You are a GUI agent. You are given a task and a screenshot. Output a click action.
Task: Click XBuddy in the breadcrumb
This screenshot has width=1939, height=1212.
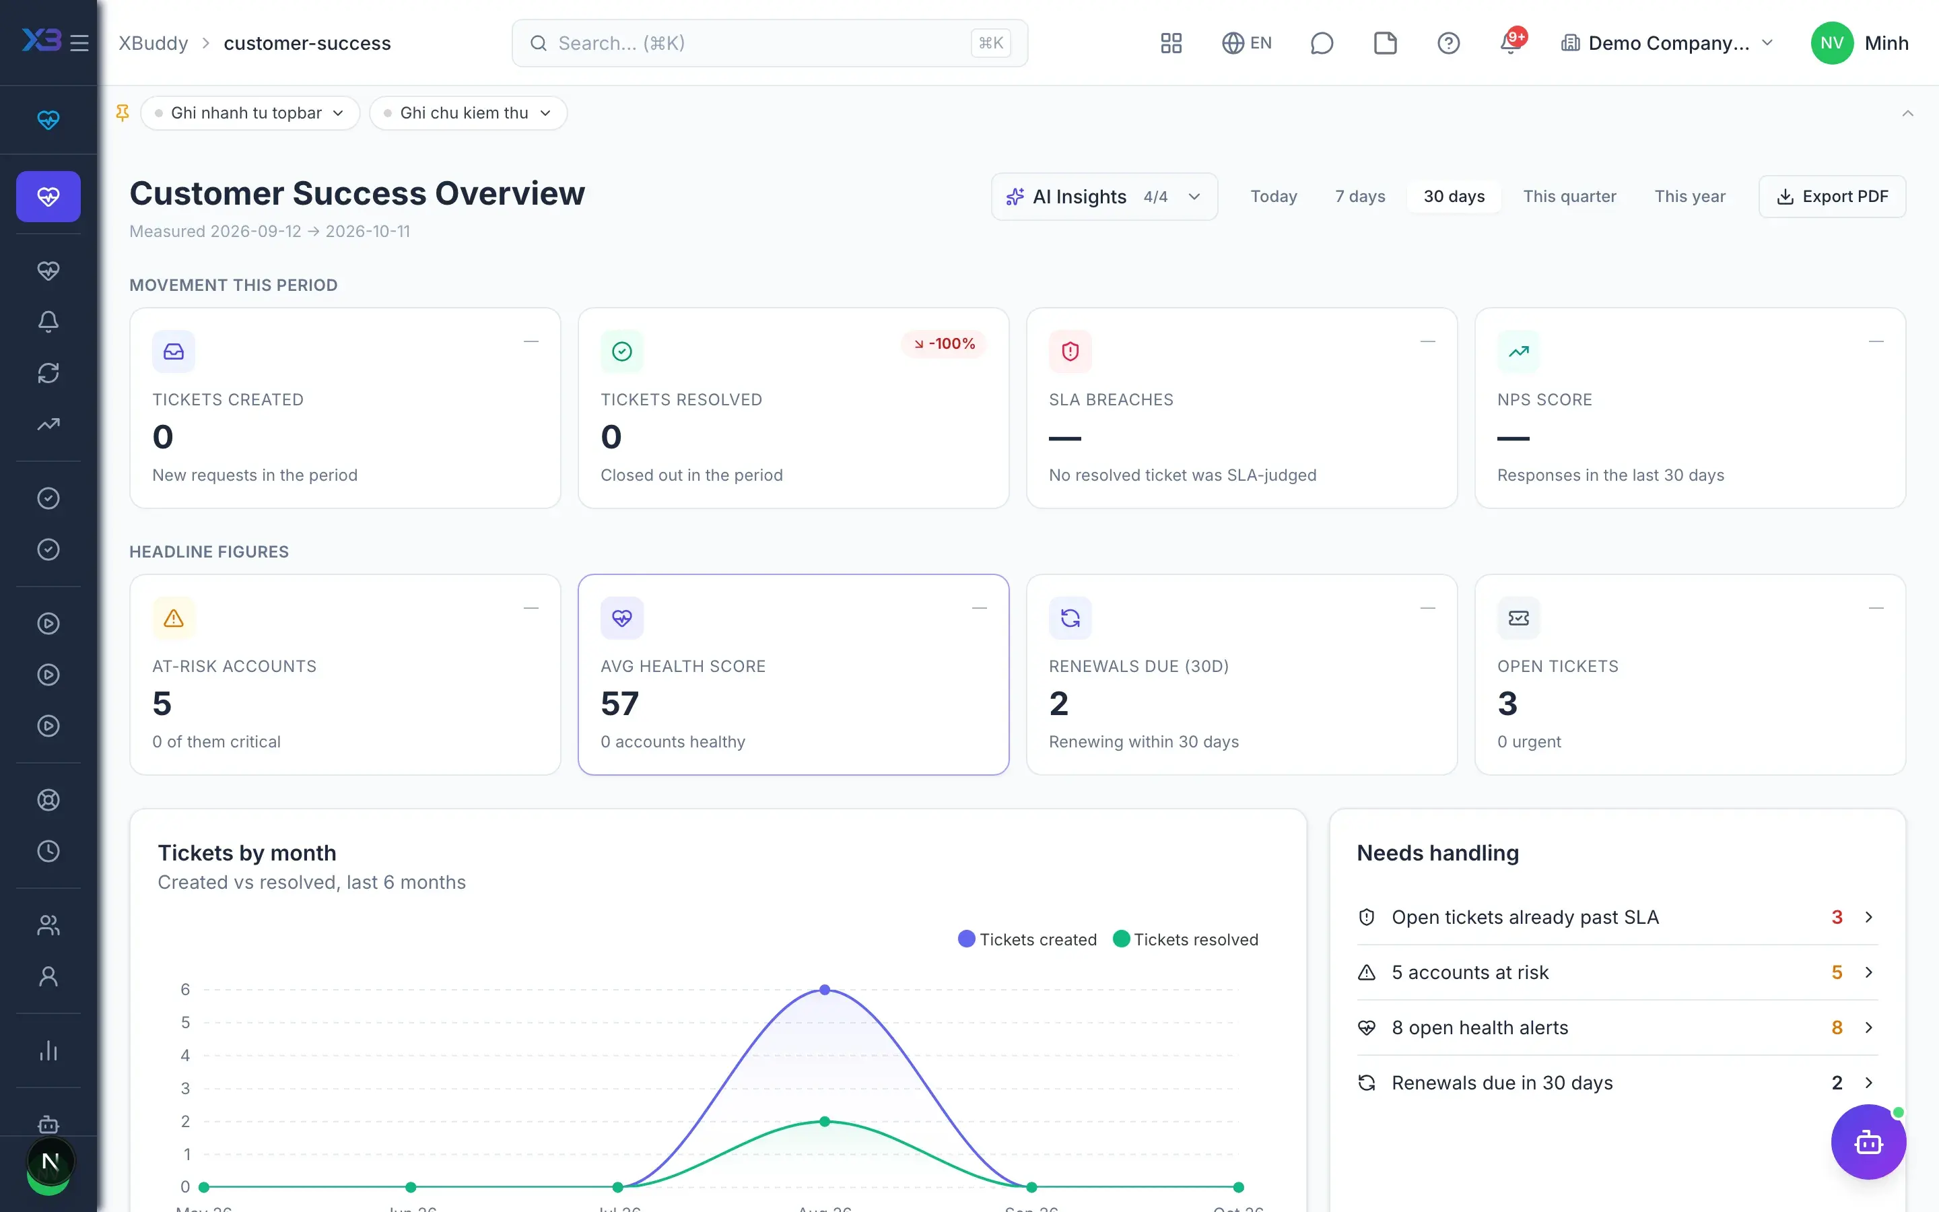pos(153,43)
